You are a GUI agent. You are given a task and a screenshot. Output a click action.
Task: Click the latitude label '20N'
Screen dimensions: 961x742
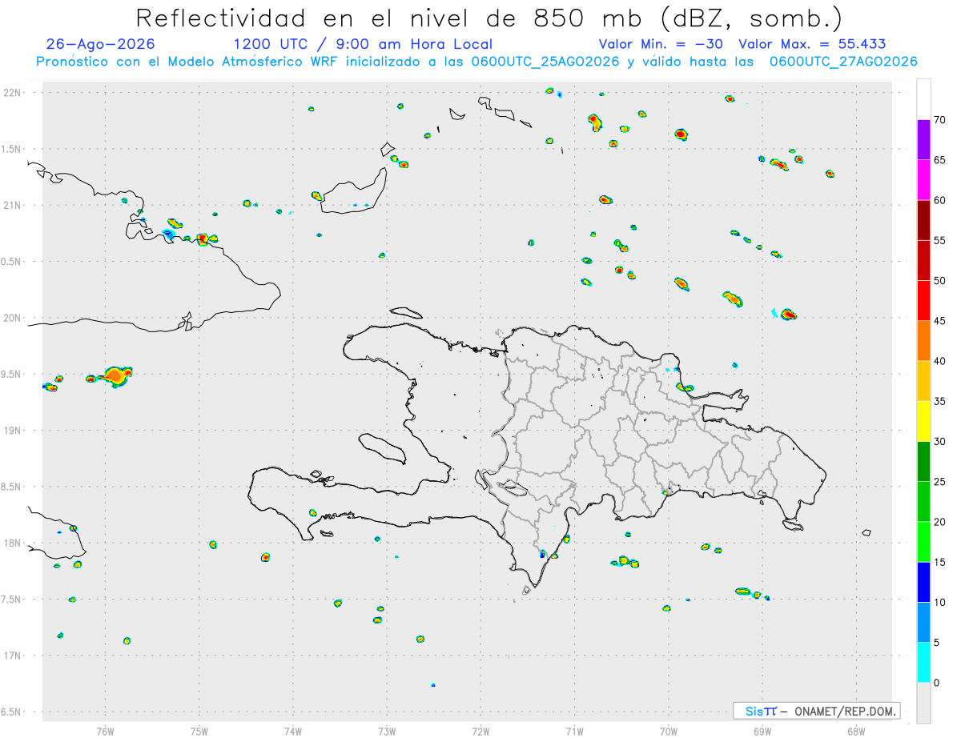click(14, 318)
